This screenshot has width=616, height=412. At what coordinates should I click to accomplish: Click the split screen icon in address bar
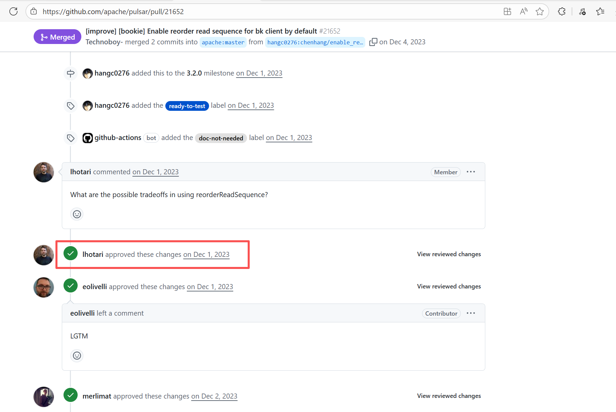click(x=507, y=11)
